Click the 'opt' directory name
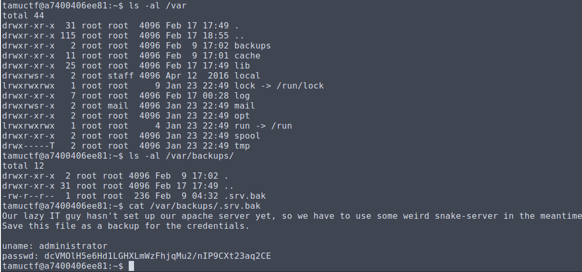 click(242, 115)
